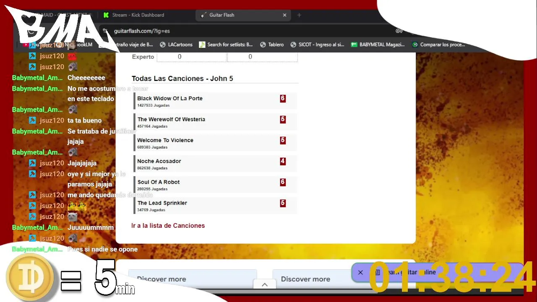Viewport: 537px width, 302px height.
Task: Open the Comparar los proce... bookmark
Action: [438, 44]
